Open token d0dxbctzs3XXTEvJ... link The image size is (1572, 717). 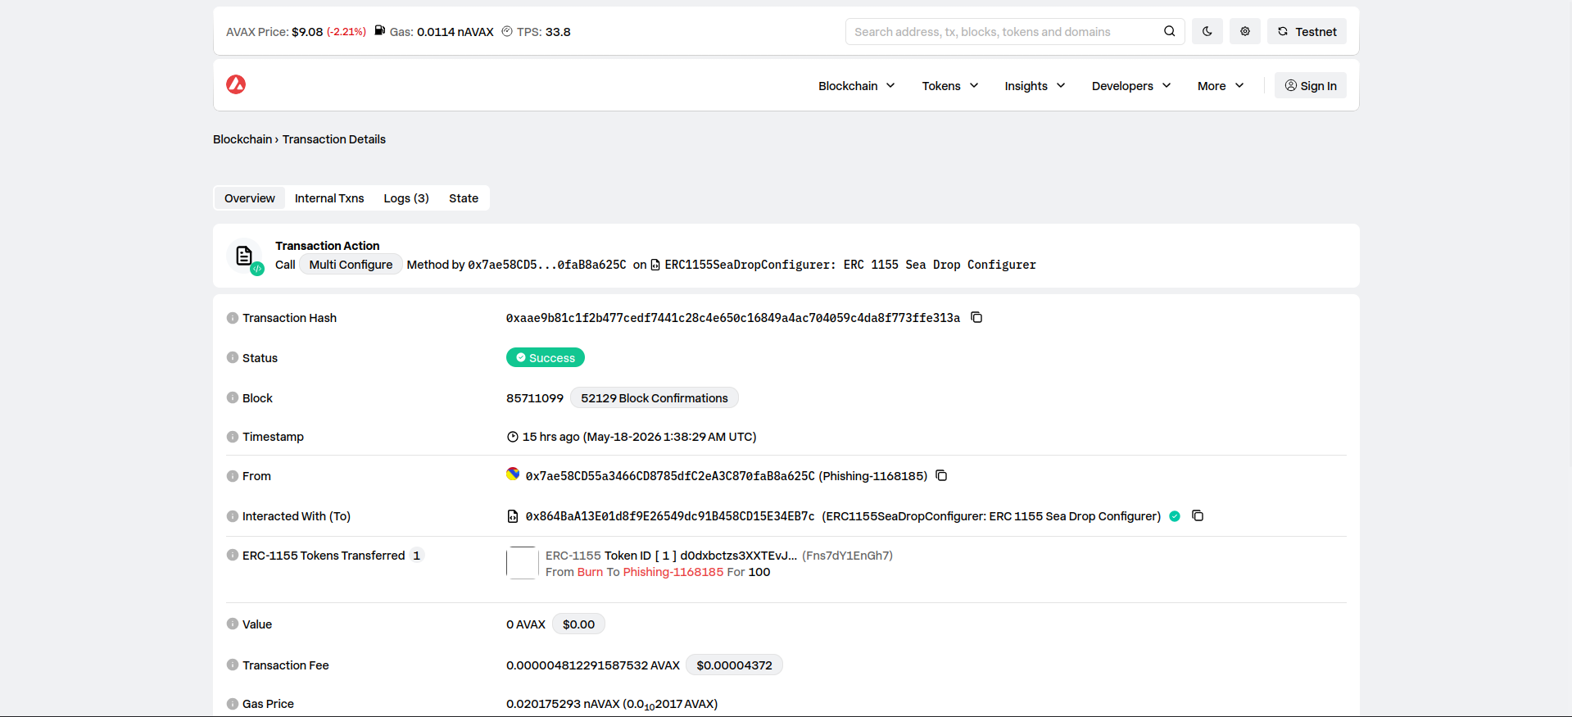[739, 556]
